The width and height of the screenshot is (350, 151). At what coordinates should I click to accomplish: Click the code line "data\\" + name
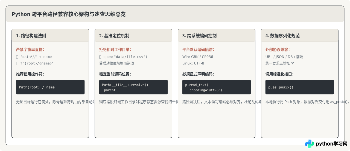pos(34,57)
